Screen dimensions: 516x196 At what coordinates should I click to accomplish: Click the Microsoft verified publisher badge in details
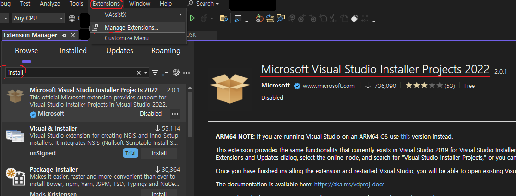297,86
